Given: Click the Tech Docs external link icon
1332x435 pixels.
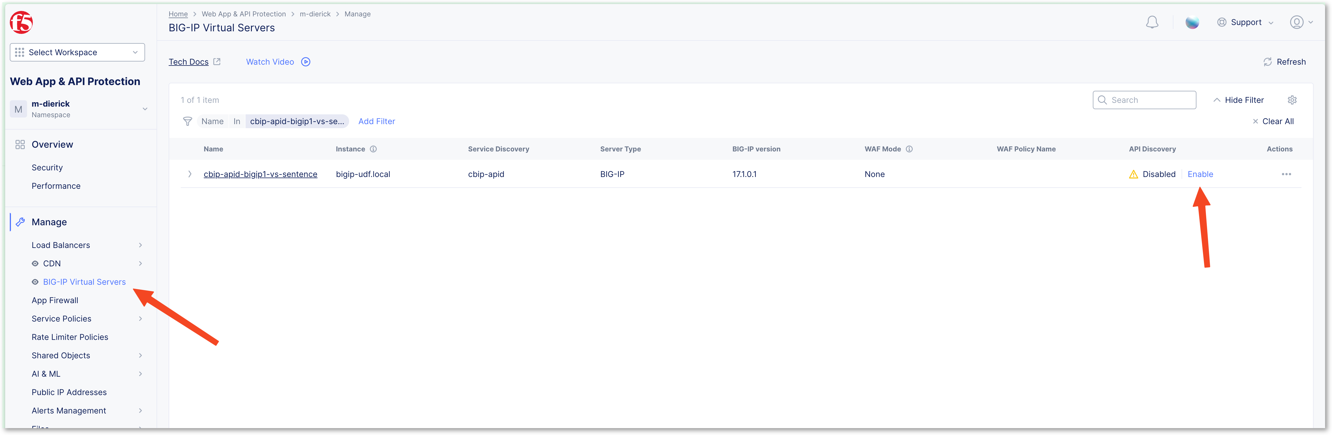Looking at the screenshot, I should coord(217,61).
